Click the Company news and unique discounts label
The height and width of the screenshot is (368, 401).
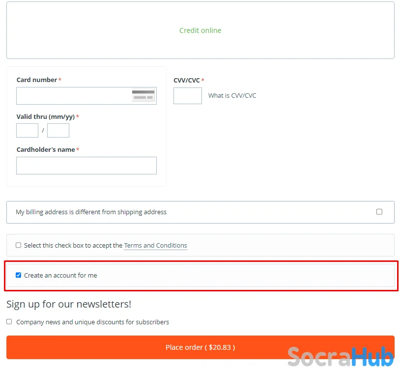coord(92,322)
